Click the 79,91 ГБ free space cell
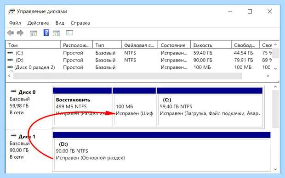 [243, 60]
